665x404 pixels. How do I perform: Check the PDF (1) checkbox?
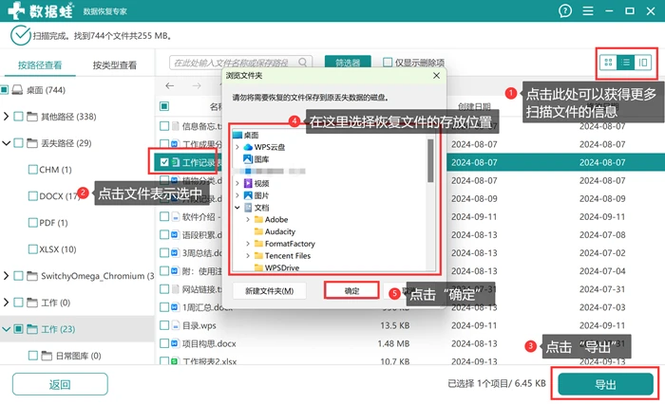(32, 223)
